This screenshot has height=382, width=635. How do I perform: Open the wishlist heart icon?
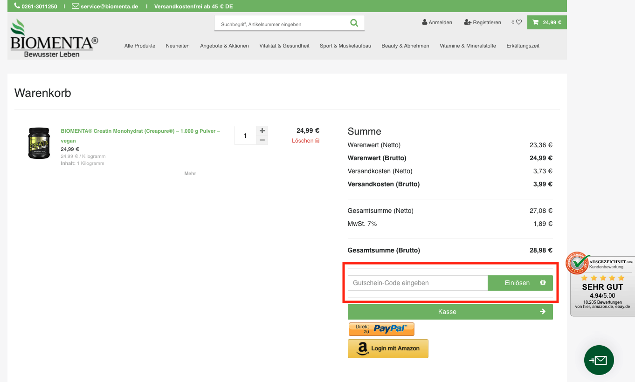(x=517, y=22)
